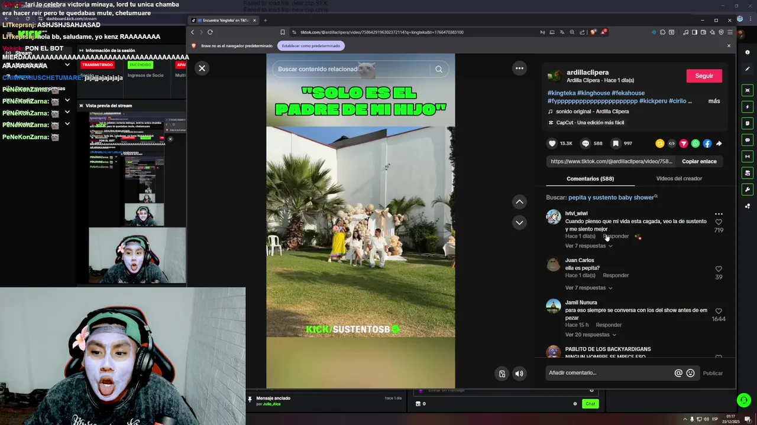Share the video to Facebook
757x425 pixels.
[707, 143]
